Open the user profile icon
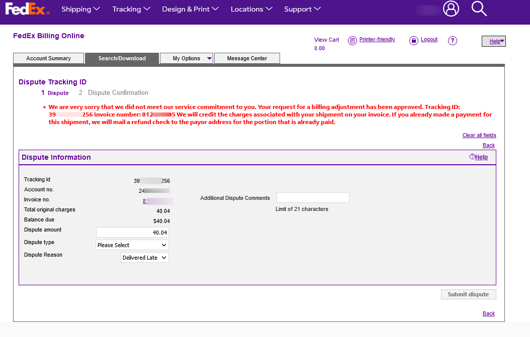 point(451,9)
